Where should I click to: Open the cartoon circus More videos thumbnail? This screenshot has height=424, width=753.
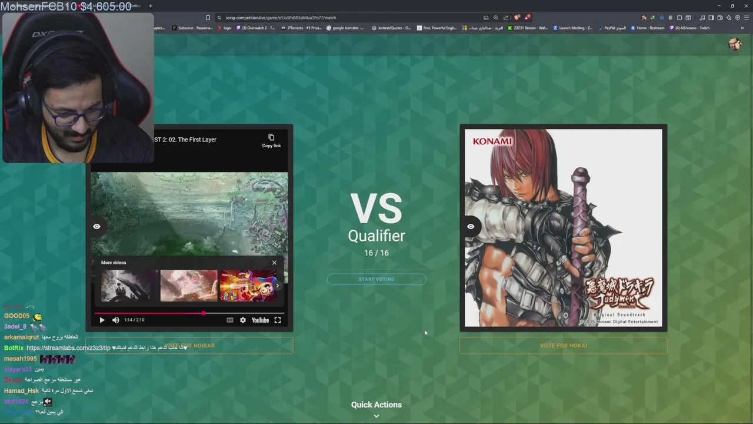pos(248,286)
